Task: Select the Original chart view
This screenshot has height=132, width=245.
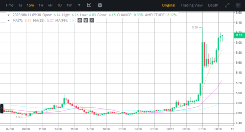Action: (x=169, y=5)
